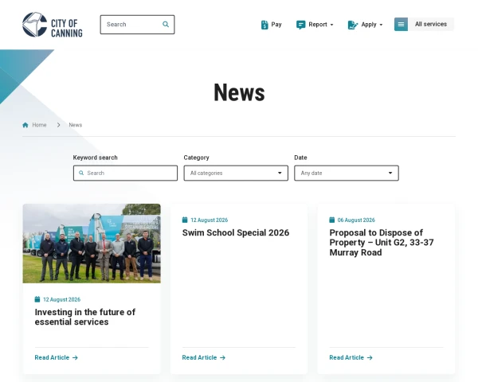The image size is (478, 382).
Task: Click the 06 August 2026 date text
Action: [356, 220]
